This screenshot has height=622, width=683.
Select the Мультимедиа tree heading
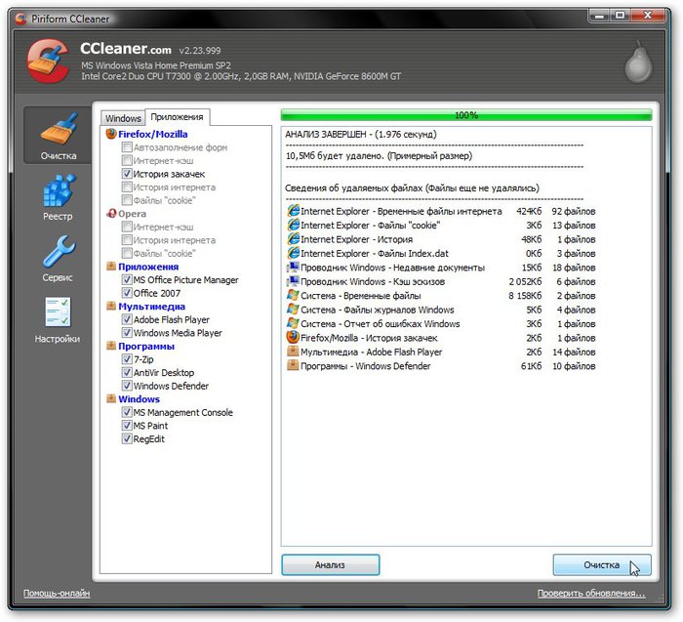(x=151, y=307)
